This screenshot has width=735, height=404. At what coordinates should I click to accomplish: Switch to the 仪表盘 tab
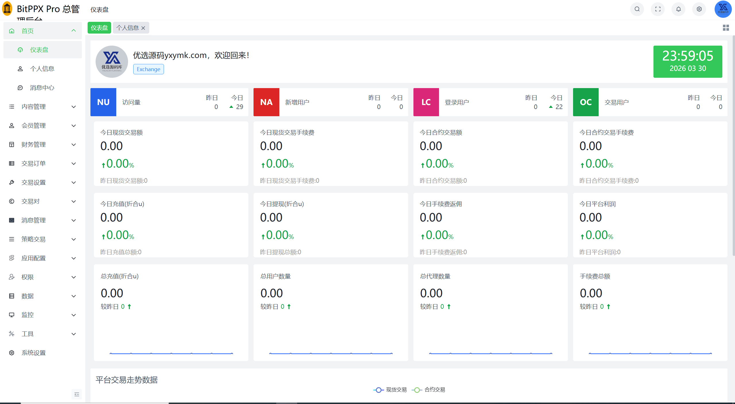99,28
